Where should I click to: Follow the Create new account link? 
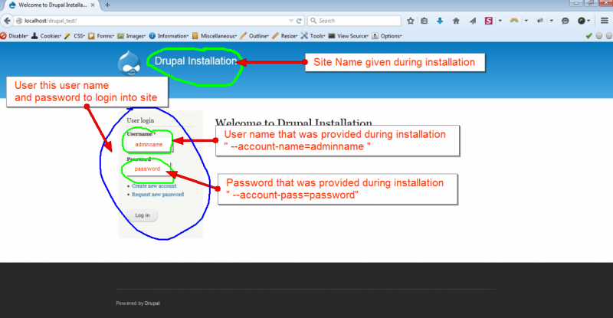[x=154, y=186]
